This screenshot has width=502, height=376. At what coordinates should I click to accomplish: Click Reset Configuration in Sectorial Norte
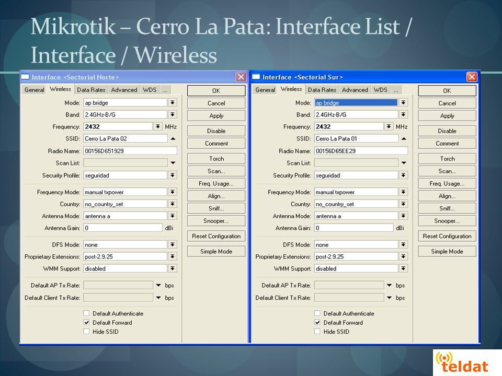[x=216, y=236]
